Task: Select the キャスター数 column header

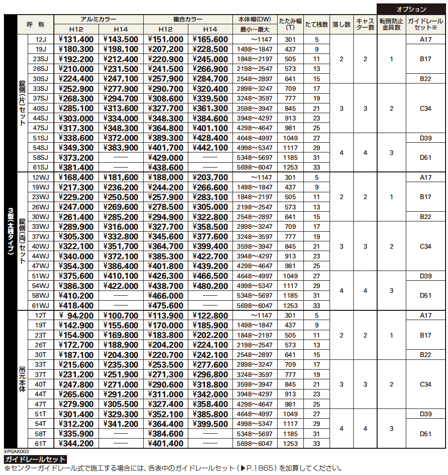Action: [x=365, y=24]
